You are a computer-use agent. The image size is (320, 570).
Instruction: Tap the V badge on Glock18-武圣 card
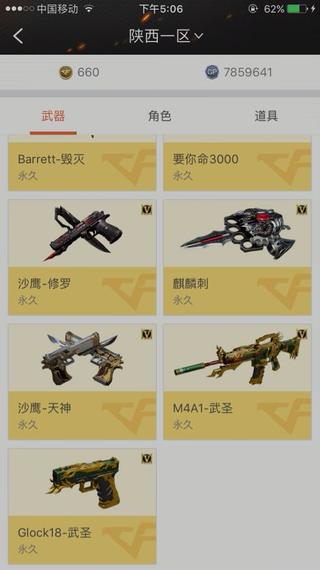coord(147,458)
